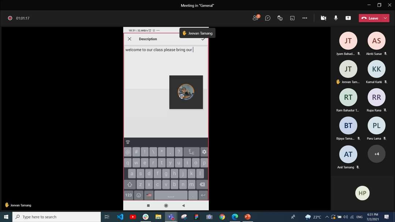Confirm description with the checkmark
The width and height of the screenshot is (395, 222).
(203, 39)
